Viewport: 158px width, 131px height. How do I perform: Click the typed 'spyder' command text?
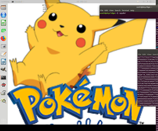pos(123,13)
